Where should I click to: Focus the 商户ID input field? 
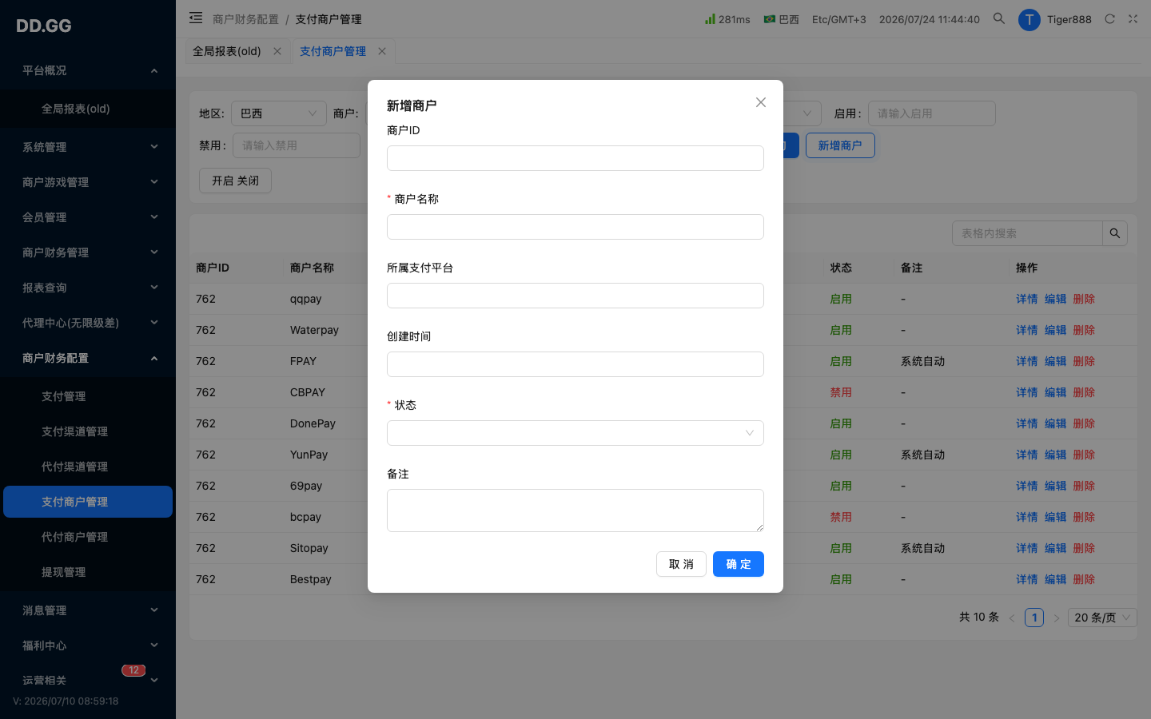pos(575,158)
